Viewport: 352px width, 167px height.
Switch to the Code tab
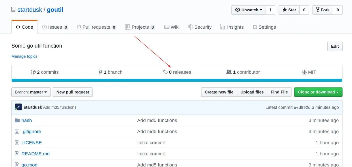[24, 27]
